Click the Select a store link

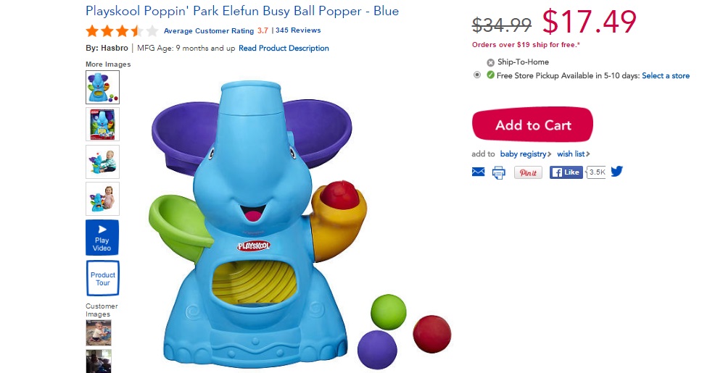[x=666, y=75]
